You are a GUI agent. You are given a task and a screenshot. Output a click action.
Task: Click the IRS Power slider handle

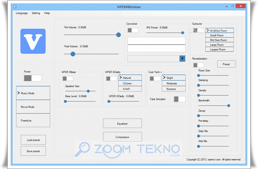pos(183,33)
